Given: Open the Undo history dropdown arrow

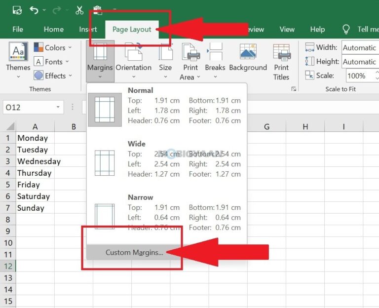Looking at the screenshot, I should tap(44, 10).
